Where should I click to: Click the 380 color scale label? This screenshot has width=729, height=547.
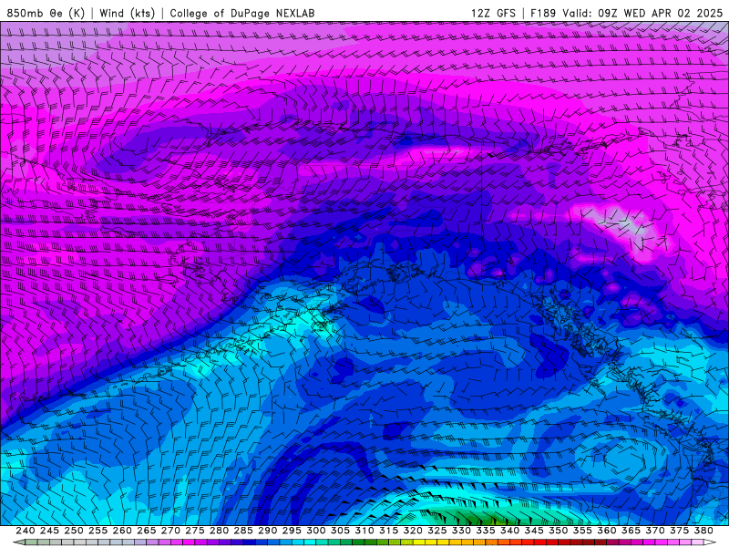[703, 531]
